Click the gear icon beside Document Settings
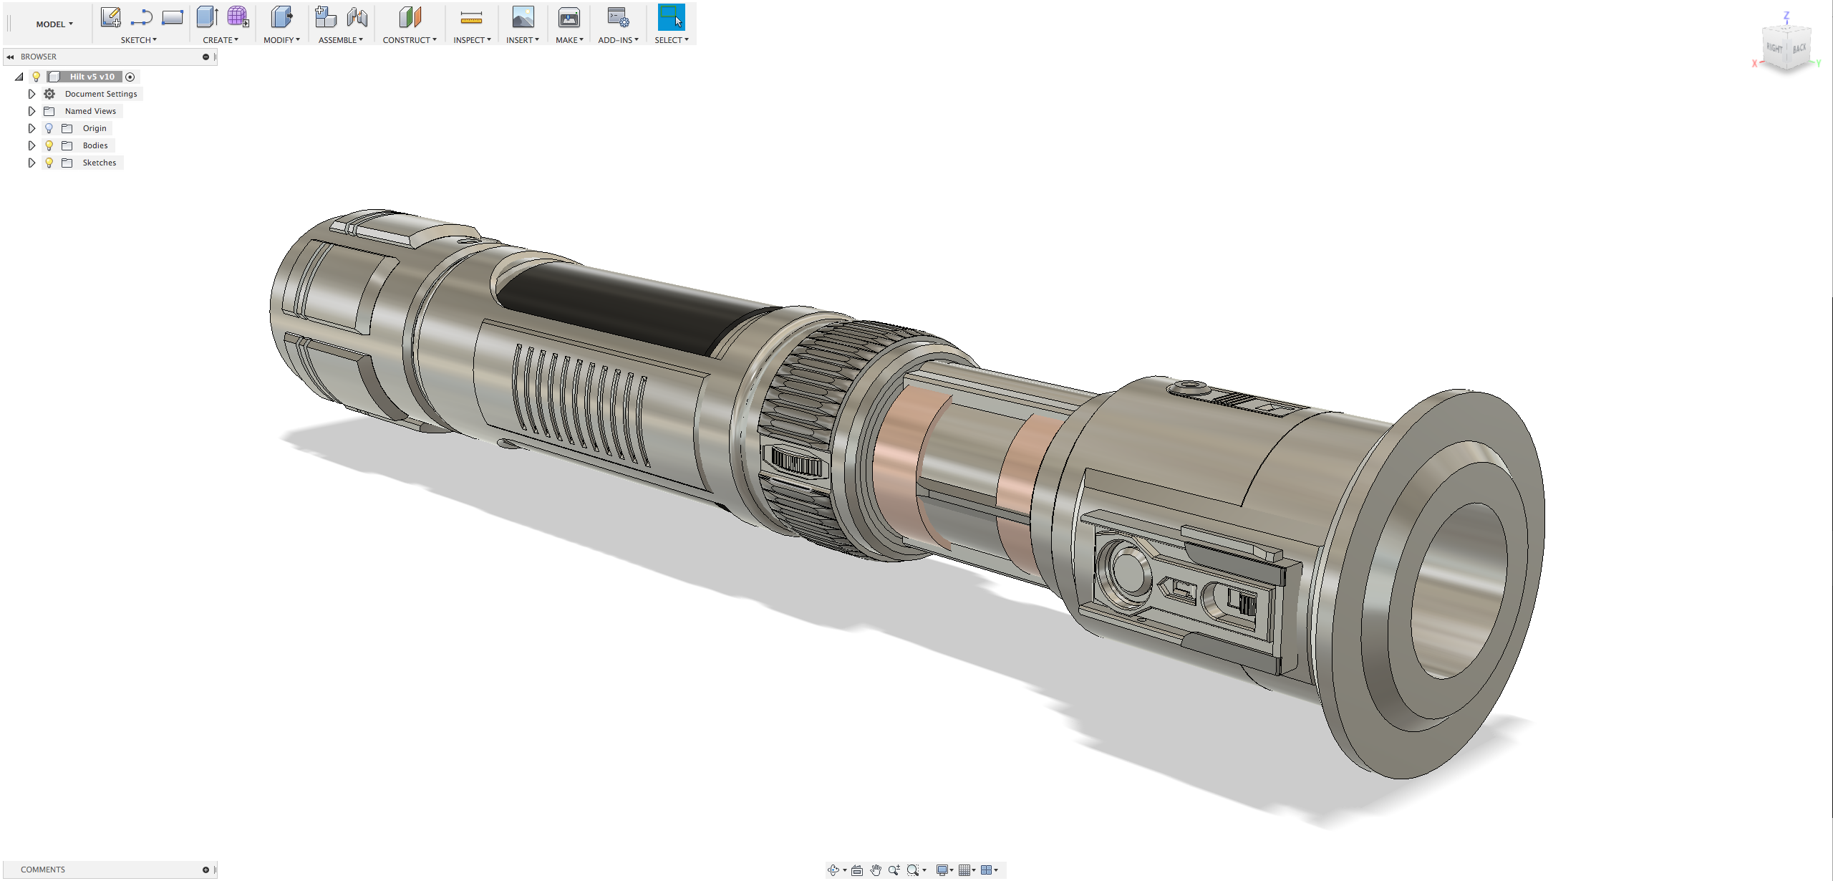Viewport: 1833px width, 881px height. click(x=49, y=94)
